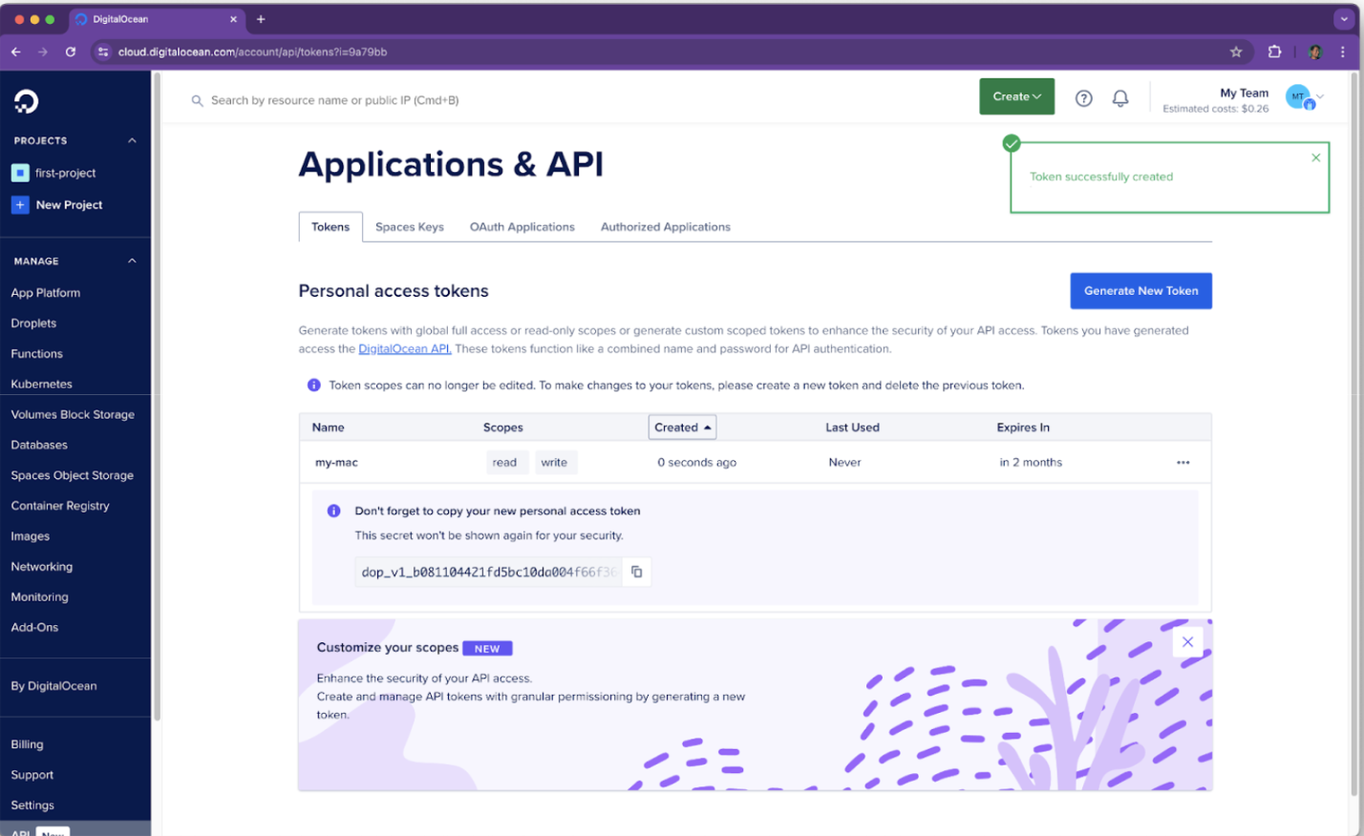Open the DigitalOcean API documentation link

[x=404, y=349]
